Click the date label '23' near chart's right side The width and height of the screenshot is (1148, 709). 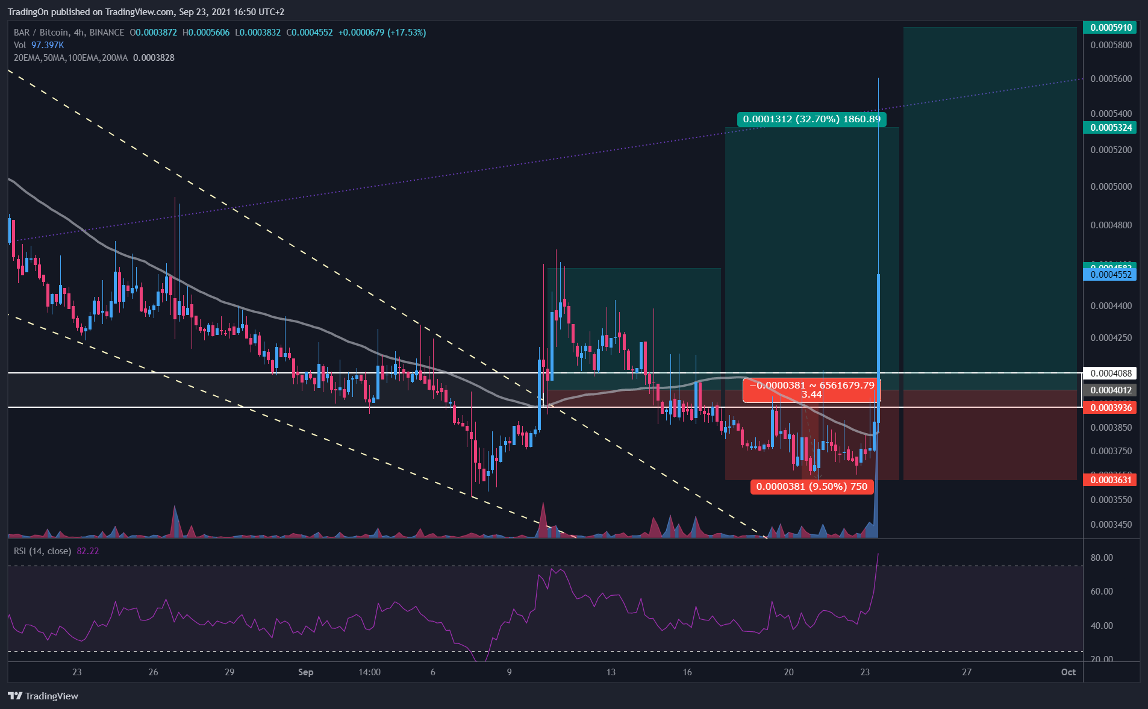(x=865, y=672)
